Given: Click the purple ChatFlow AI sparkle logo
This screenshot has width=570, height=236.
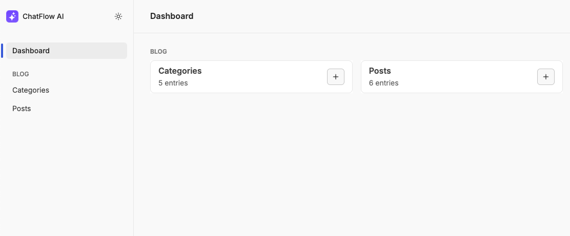Looking at the screenshot, I should (12, 16).
